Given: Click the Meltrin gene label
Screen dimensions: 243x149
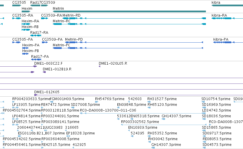Looking at the screenshot, I should click(58, 9).
